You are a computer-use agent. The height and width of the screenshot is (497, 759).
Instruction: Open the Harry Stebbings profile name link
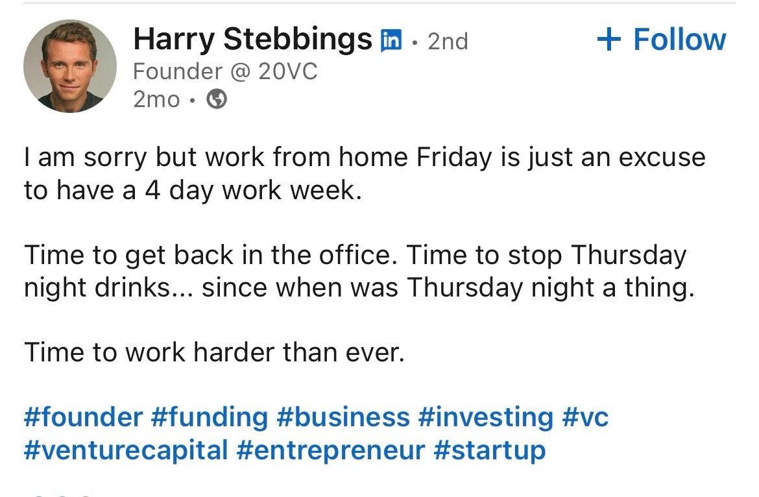(253, 39)
